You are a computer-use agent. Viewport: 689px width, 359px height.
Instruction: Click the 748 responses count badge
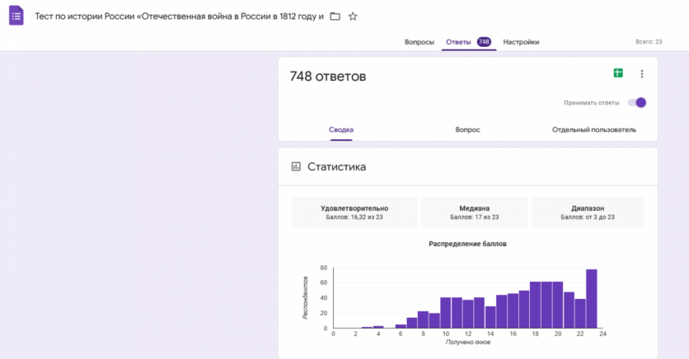coord(484,42)
